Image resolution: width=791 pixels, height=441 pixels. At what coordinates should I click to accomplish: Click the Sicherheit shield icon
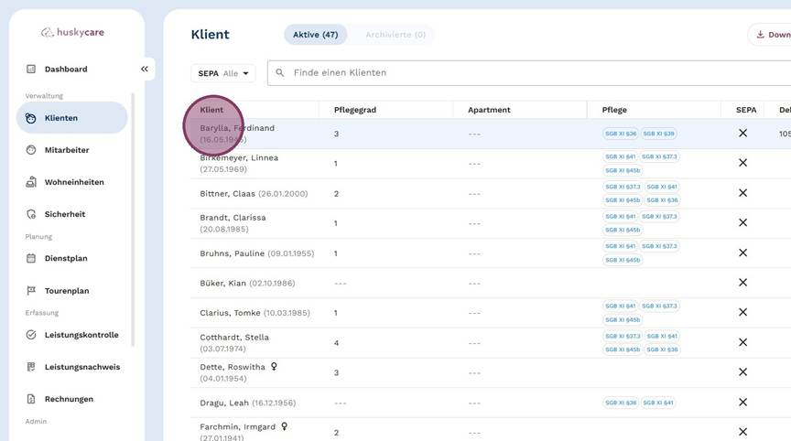click(x=31, y=214)
